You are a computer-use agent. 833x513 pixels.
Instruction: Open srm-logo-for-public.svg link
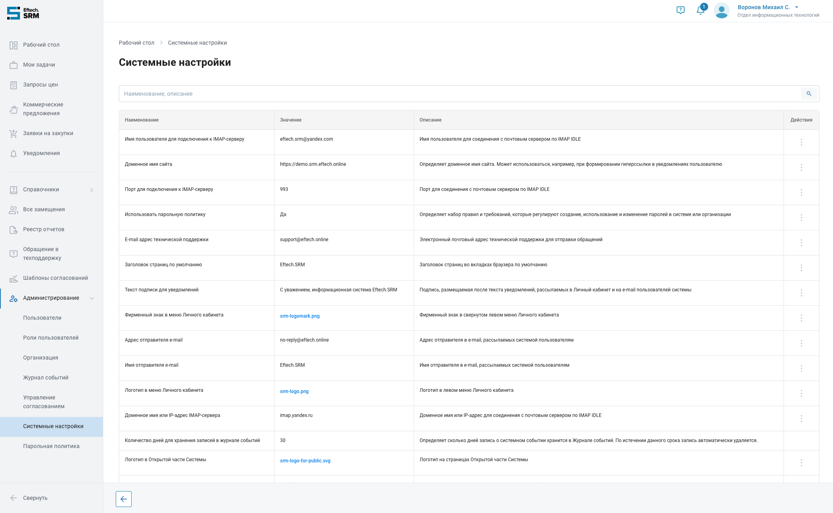[x=305, y=461]
